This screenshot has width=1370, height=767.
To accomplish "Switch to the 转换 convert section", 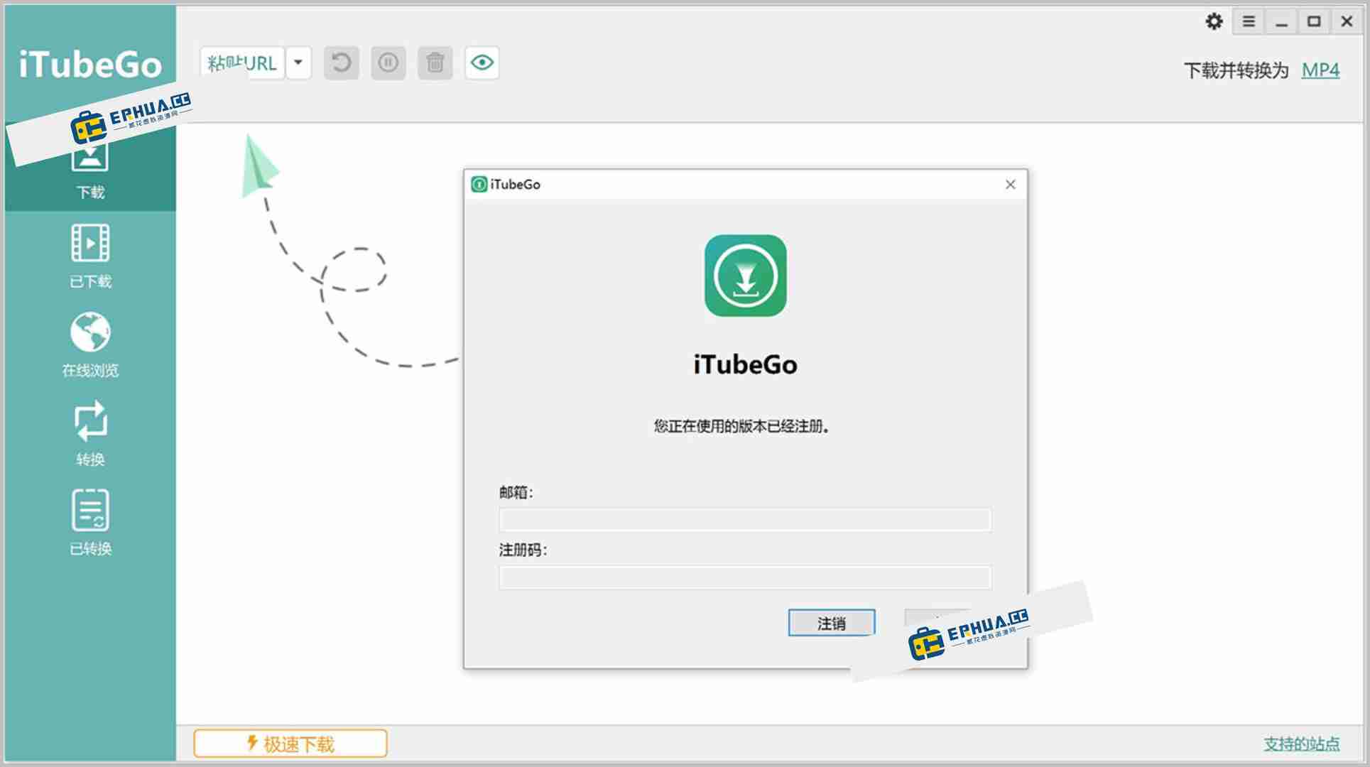I will point(90,433).
